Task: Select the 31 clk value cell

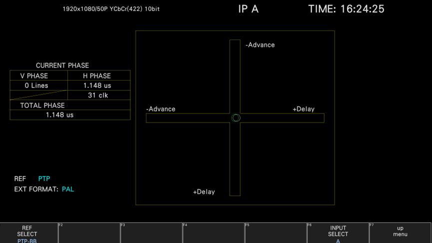Action: [x=98, y=95]
